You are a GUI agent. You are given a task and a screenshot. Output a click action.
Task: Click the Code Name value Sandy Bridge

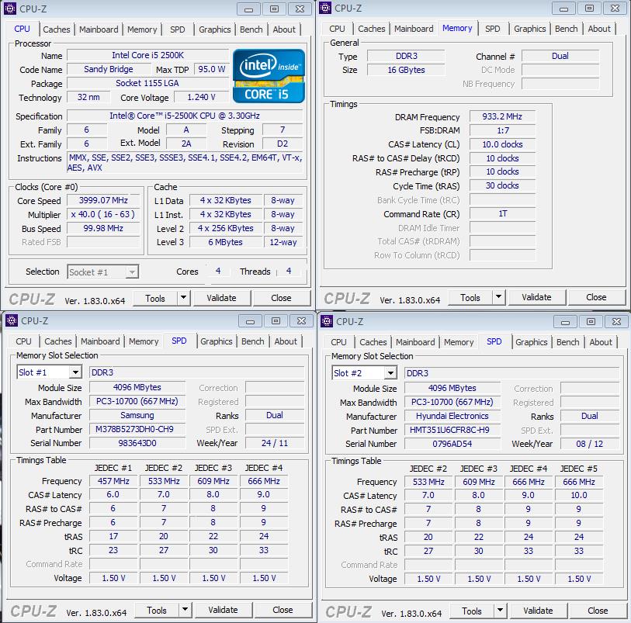point(108,69)
